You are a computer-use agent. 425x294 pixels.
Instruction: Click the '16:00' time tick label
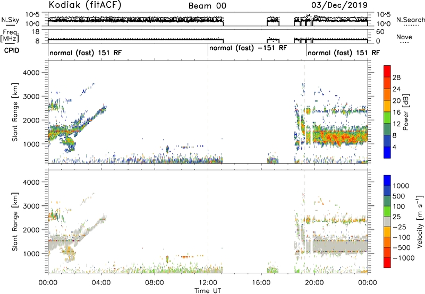click(261, 283)
